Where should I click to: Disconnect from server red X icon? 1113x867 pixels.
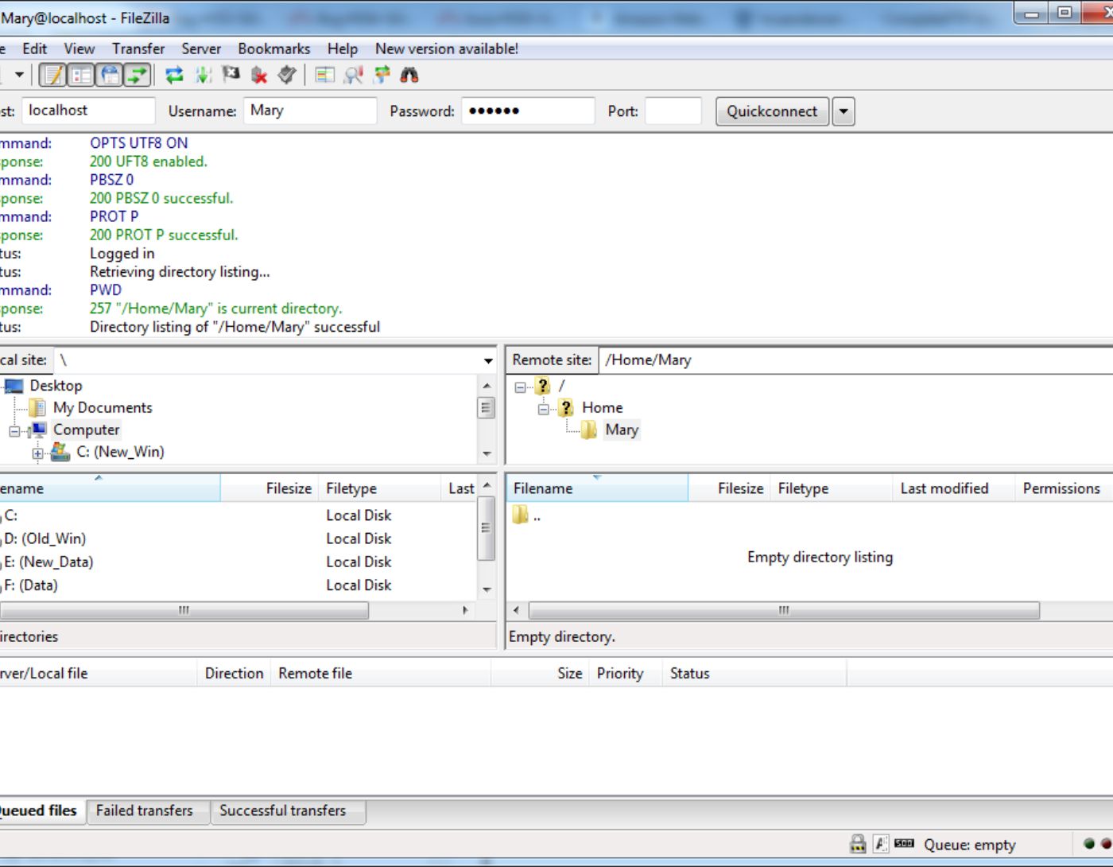click(x=259, y=76)
